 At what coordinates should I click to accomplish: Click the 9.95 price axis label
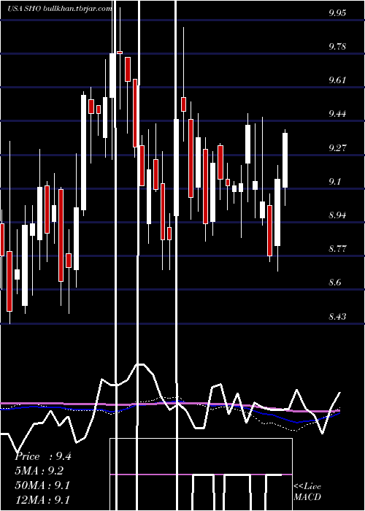[337, 13]
